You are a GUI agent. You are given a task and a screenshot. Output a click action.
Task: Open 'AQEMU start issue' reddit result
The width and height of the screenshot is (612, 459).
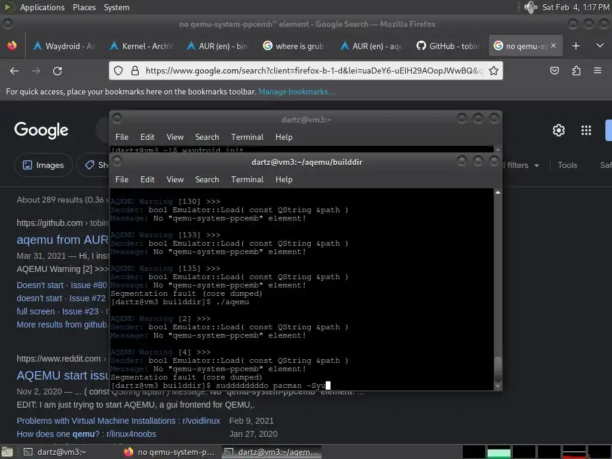click(63, 375)
